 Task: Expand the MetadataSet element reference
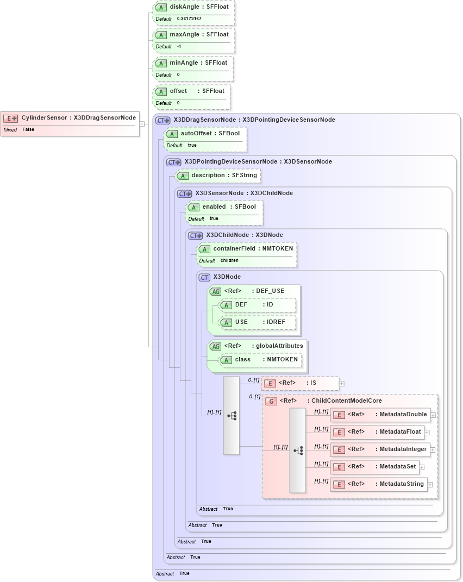(x=422, y=468)
